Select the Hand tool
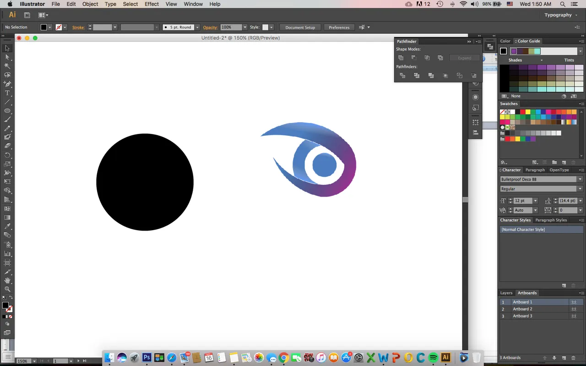586x366 pixels. tap(7, 280)
